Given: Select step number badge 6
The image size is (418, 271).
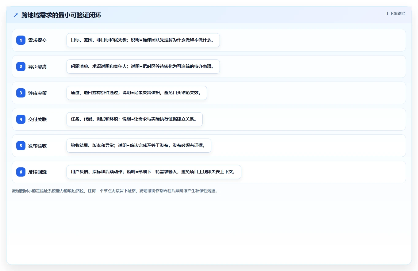Looking at the screenshot, I should point(21,172).
